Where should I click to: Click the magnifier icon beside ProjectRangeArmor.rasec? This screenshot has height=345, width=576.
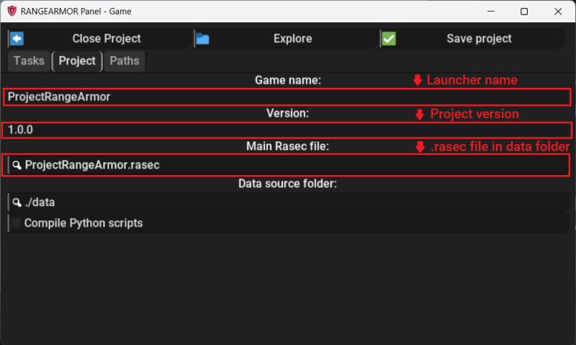coord(17,165)
